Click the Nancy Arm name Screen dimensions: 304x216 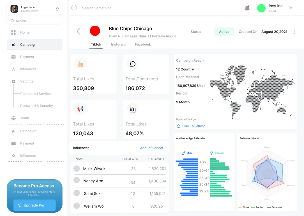click(93, 181)
